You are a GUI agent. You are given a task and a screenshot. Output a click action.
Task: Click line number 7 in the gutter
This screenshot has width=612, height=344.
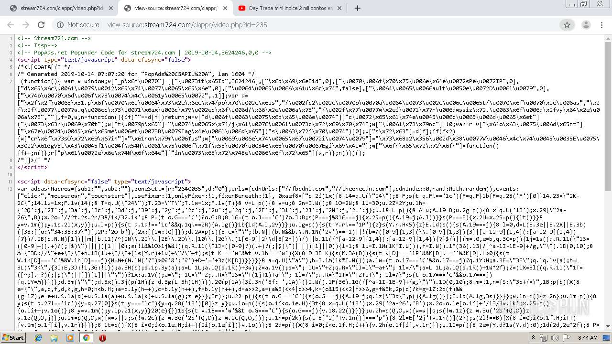pos(11,81)
